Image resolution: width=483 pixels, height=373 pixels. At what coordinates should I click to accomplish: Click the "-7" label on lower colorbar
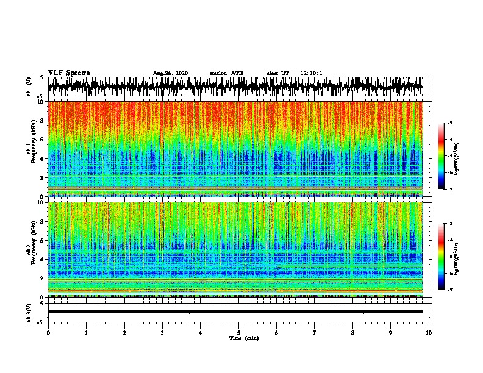[x=449, y=290]
